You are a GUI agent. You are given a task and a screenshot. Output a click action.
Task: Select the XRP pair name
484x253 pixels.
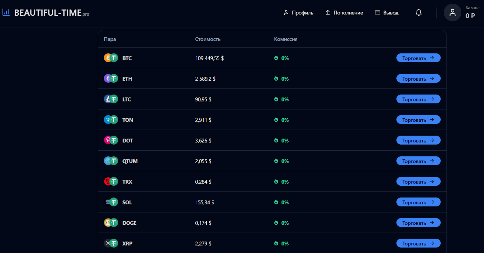pos(127,244)
